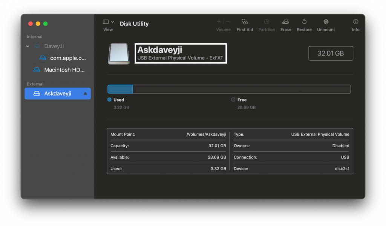Expand the View dropdown chevron
This screenshot has width=386, height=226.
(112, 22)
